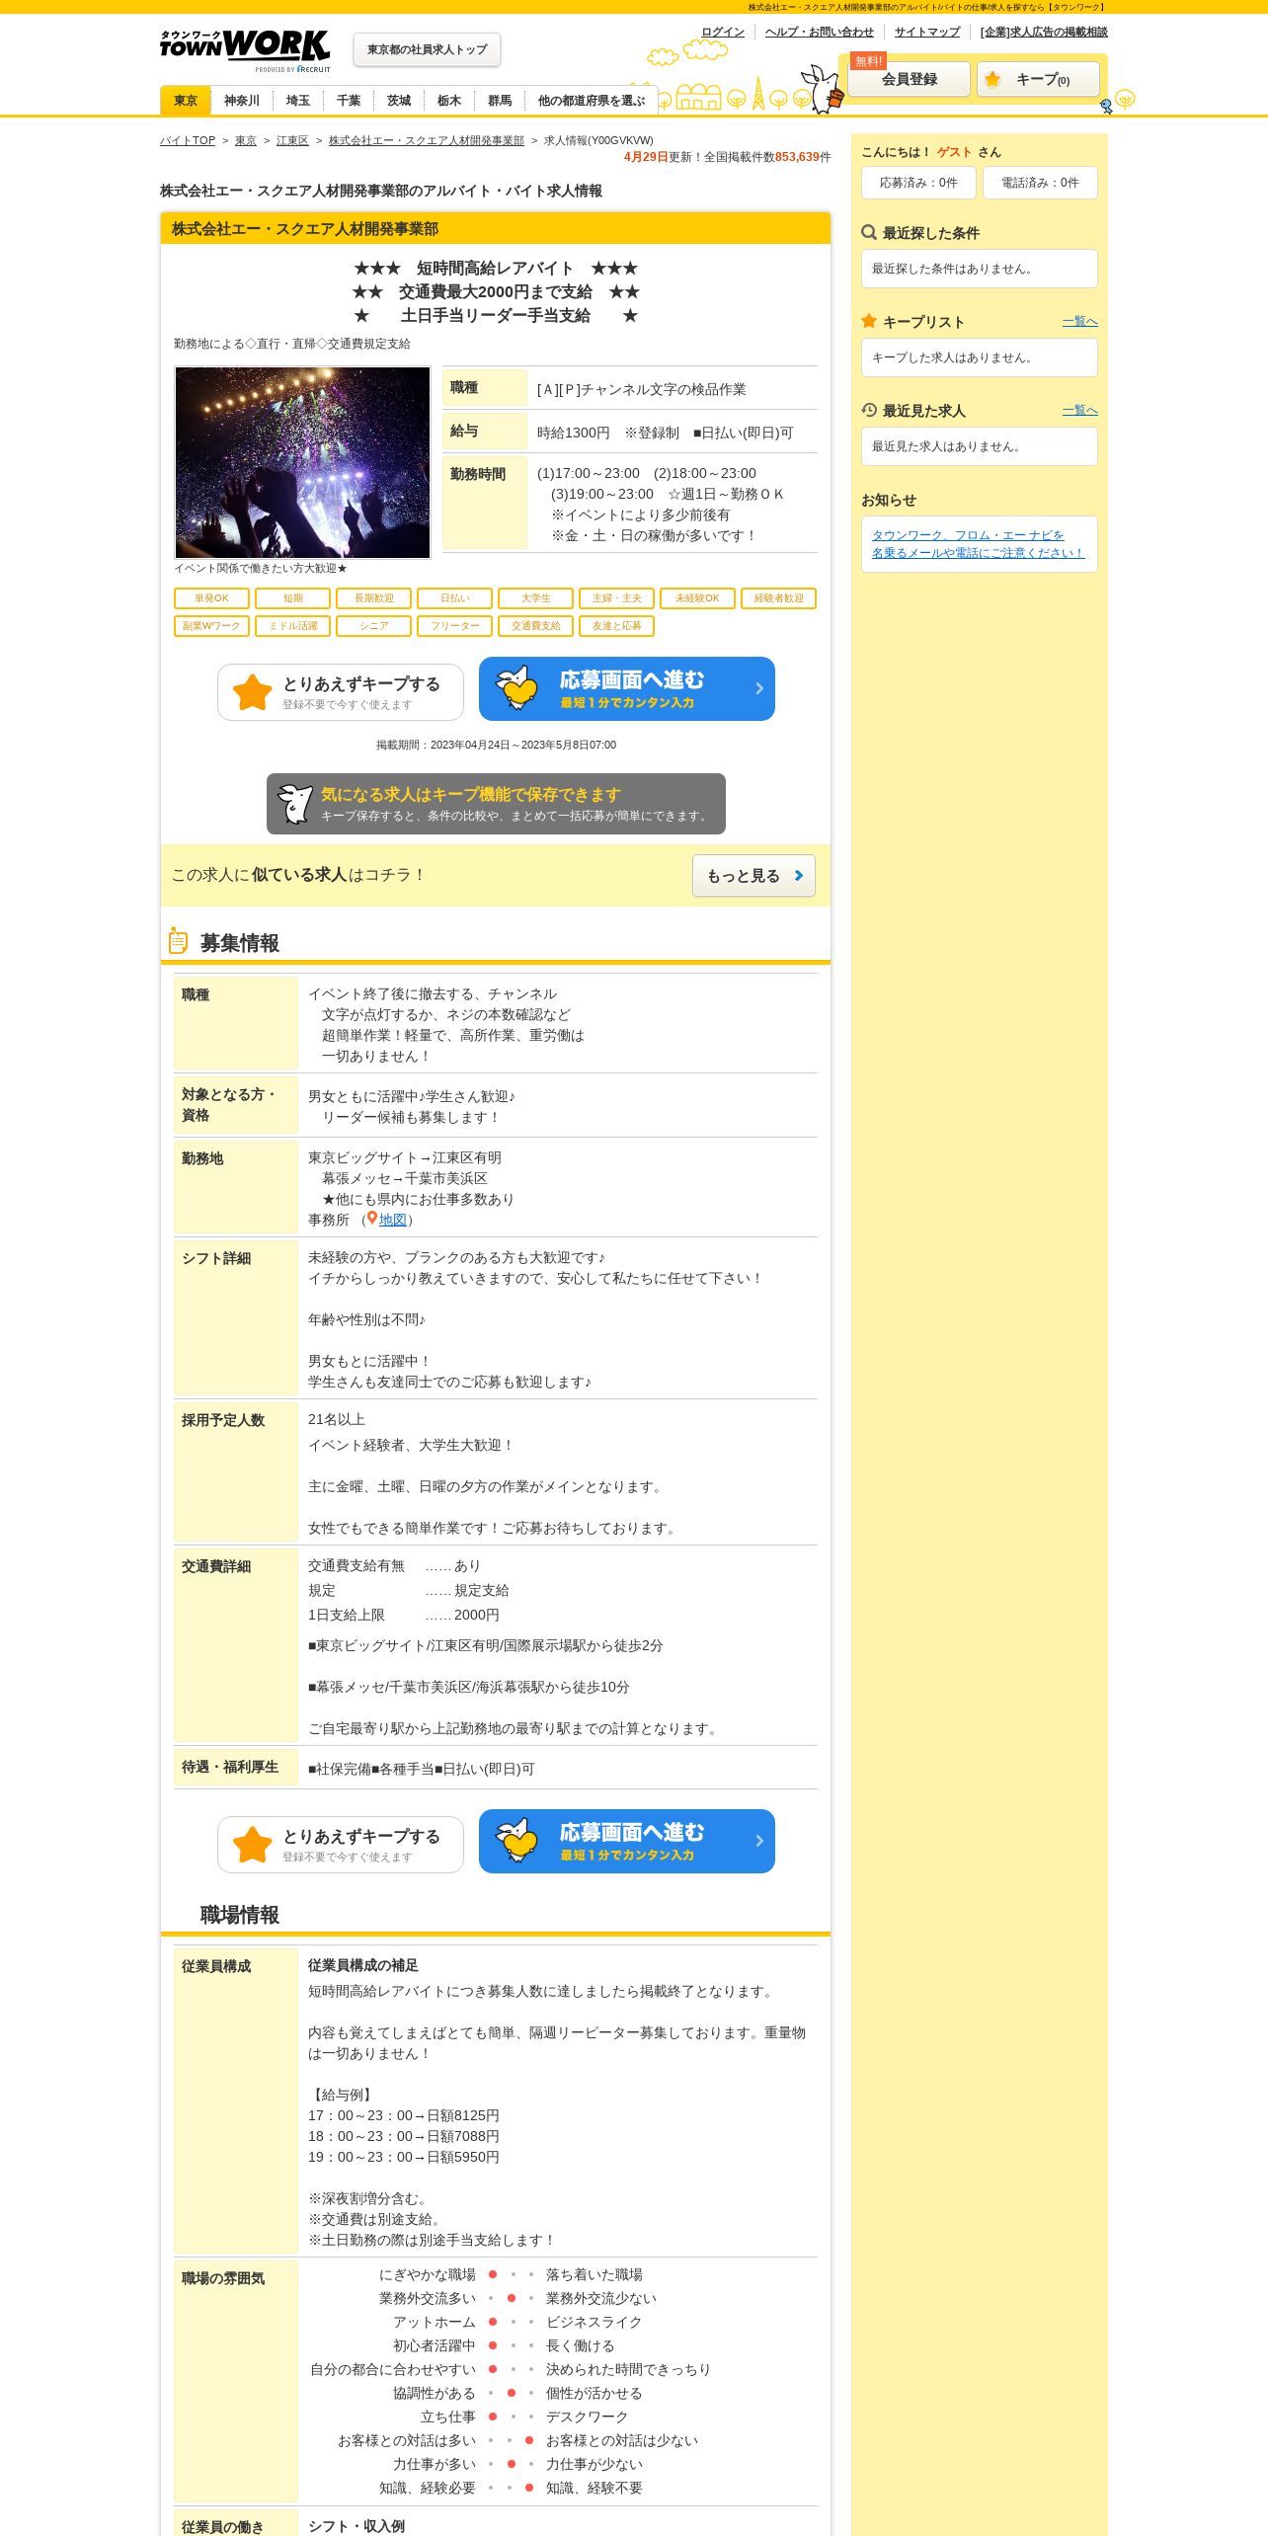Click 東京都の社員求人トップ button
The height and width of the screenshot is (2536, 1268).
(427, 49)
